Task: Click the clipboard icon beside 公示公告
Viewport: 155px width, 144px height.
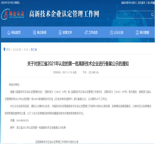Action: pos(111,32)
